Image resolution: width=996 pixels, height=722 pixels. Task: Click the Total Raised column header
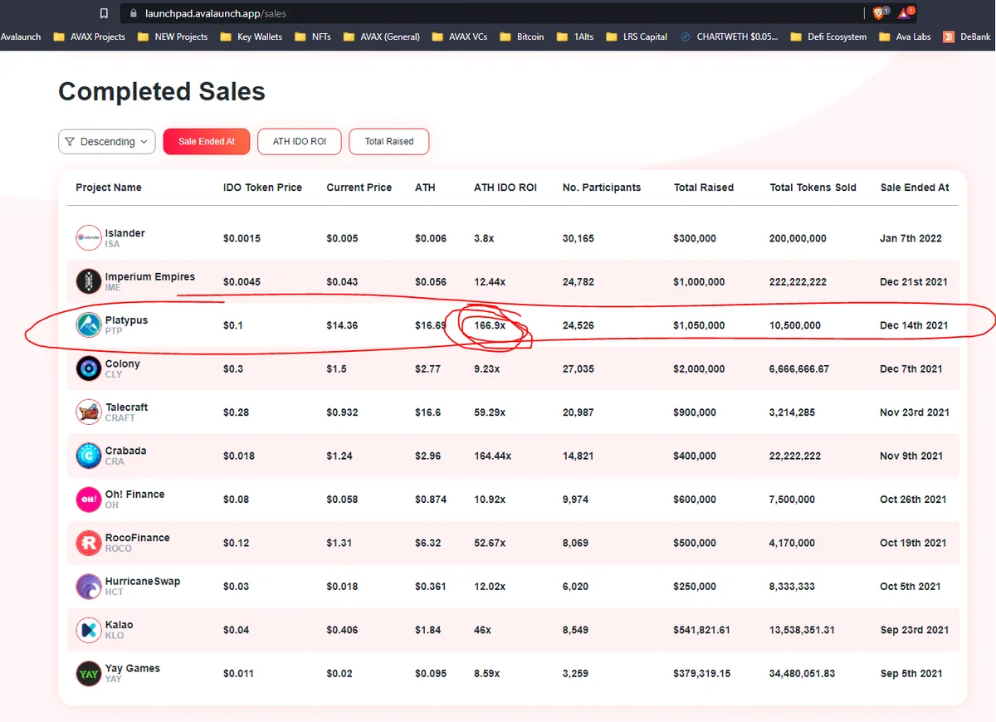point(704,188)
